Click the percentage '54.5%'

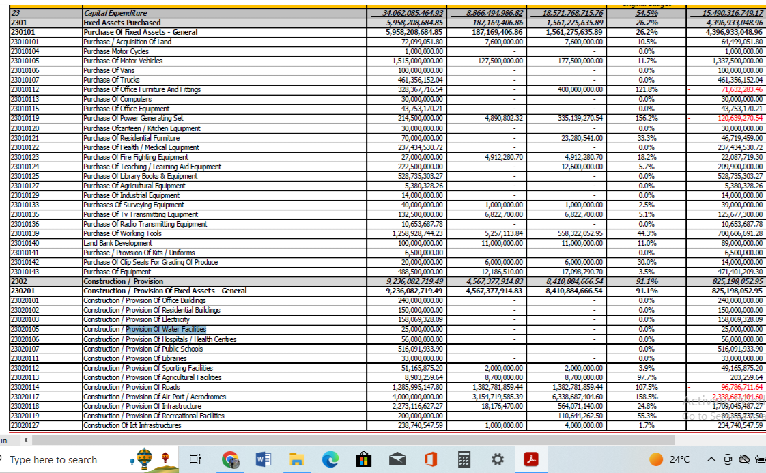pyautogui.click(x=647, y=13)
